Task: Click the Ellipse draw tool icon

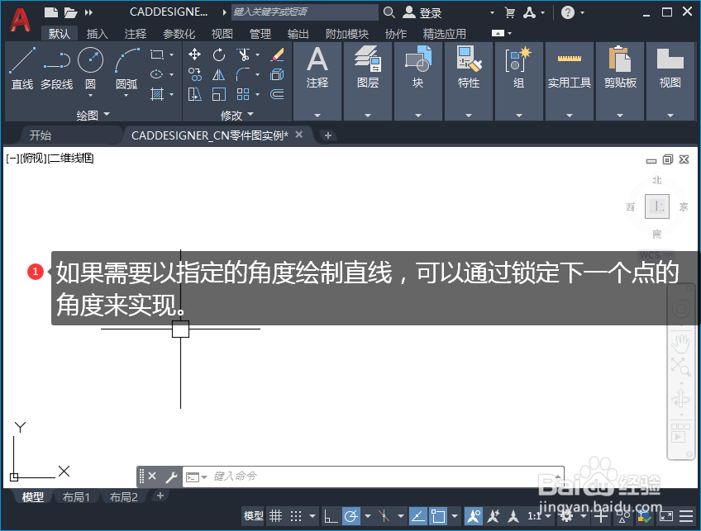Action: pyautogui.click(x=156, y=74)
